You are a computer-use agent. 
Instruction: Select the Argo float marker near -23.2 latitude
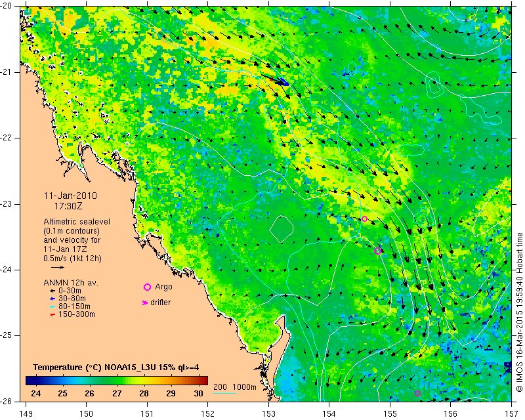365,219
